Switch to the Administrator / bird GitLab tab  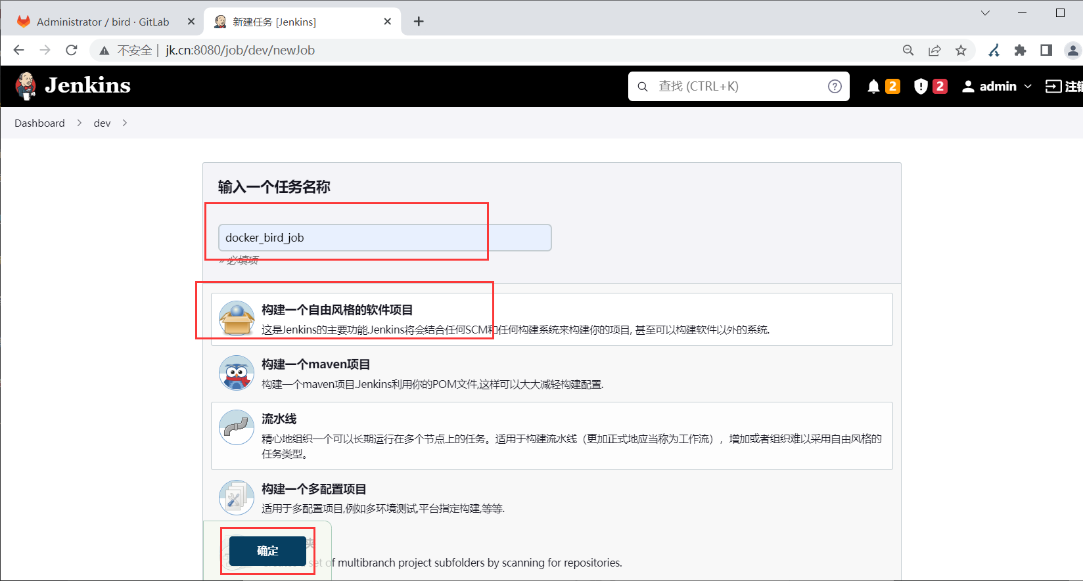(x=106, y=22)
